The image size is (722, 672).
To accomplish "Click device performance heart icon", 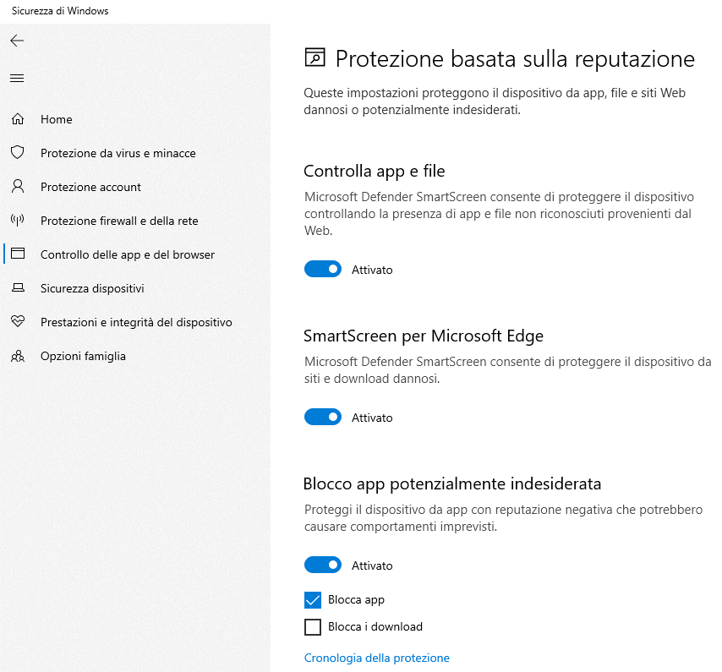I will click(18, 321).
